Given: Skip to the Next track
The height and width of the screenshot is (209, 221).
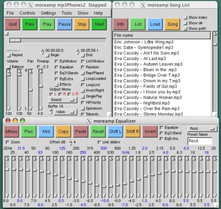Looking at the screenshot, I should [99, 24].
